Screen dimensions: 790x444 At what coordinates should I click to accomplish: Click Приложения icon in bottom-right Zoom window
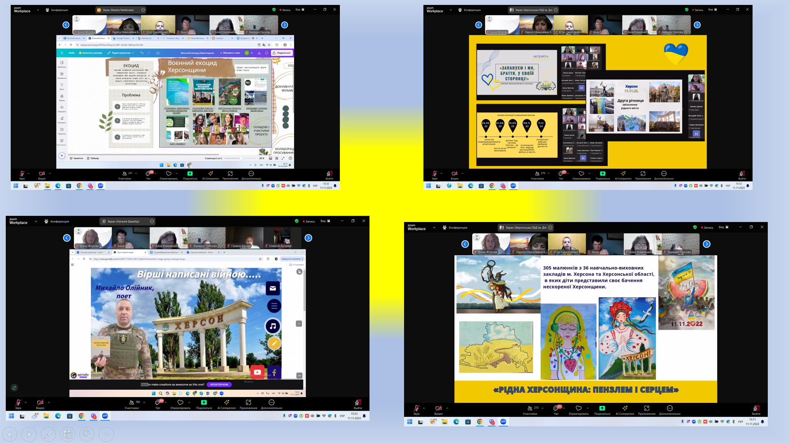646,409
